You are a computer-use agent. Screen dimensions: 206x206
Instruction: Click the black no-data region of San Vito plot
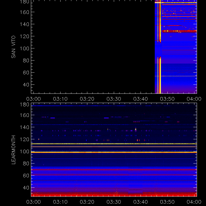(93, 47)
